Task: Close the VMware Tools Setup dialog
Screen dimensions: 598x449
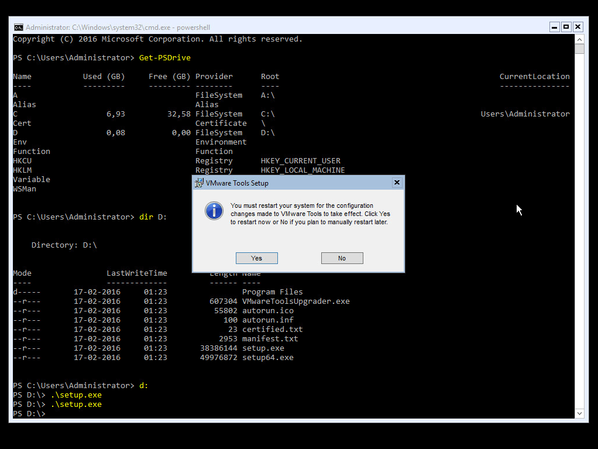Action: pyautogui.click(x=397, y=183)
